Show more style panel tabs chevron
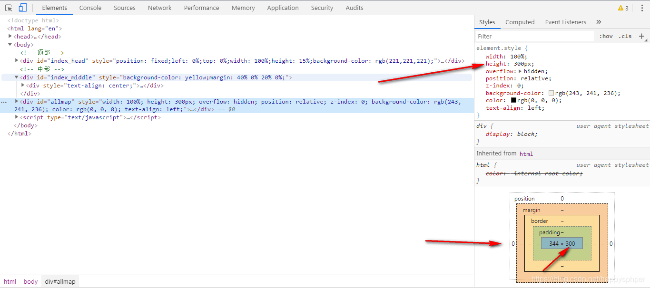The height and width of the screenshot is (288, 650). point(599,22)
